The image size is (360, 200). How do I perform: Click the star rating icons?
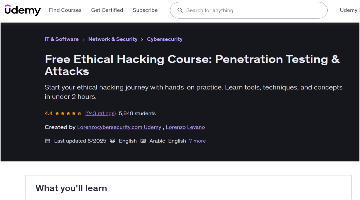68,113
